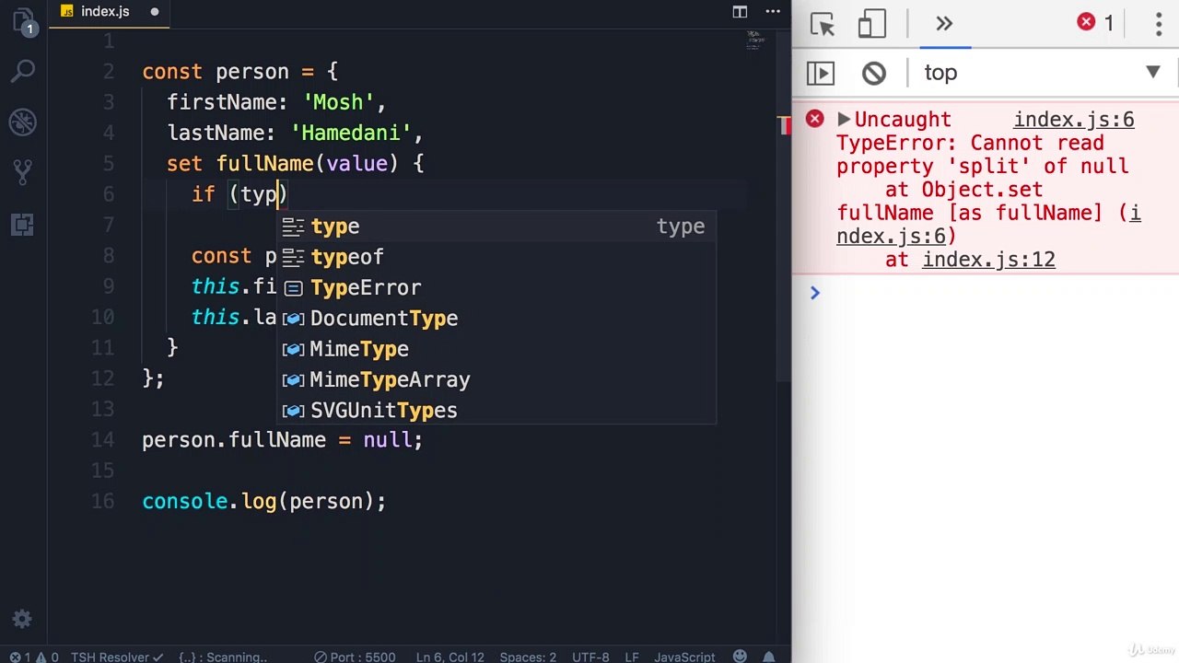Expand the Uncaught TypeError message
Screen dimensions: 1179x663
coord(844,119)
